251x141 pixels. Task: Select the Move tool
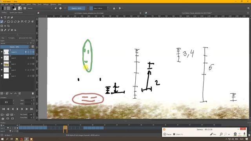point(5,26)
